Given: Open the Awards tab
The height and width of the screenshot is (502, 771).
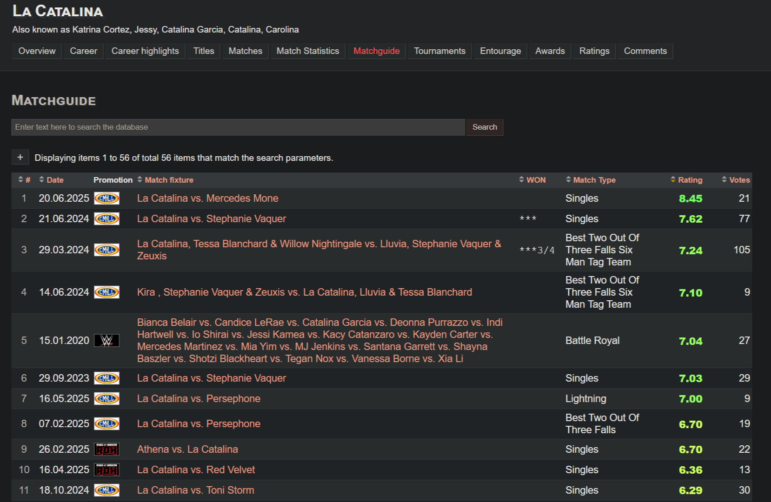Looking at the screenshot, I should coord(550,51).
